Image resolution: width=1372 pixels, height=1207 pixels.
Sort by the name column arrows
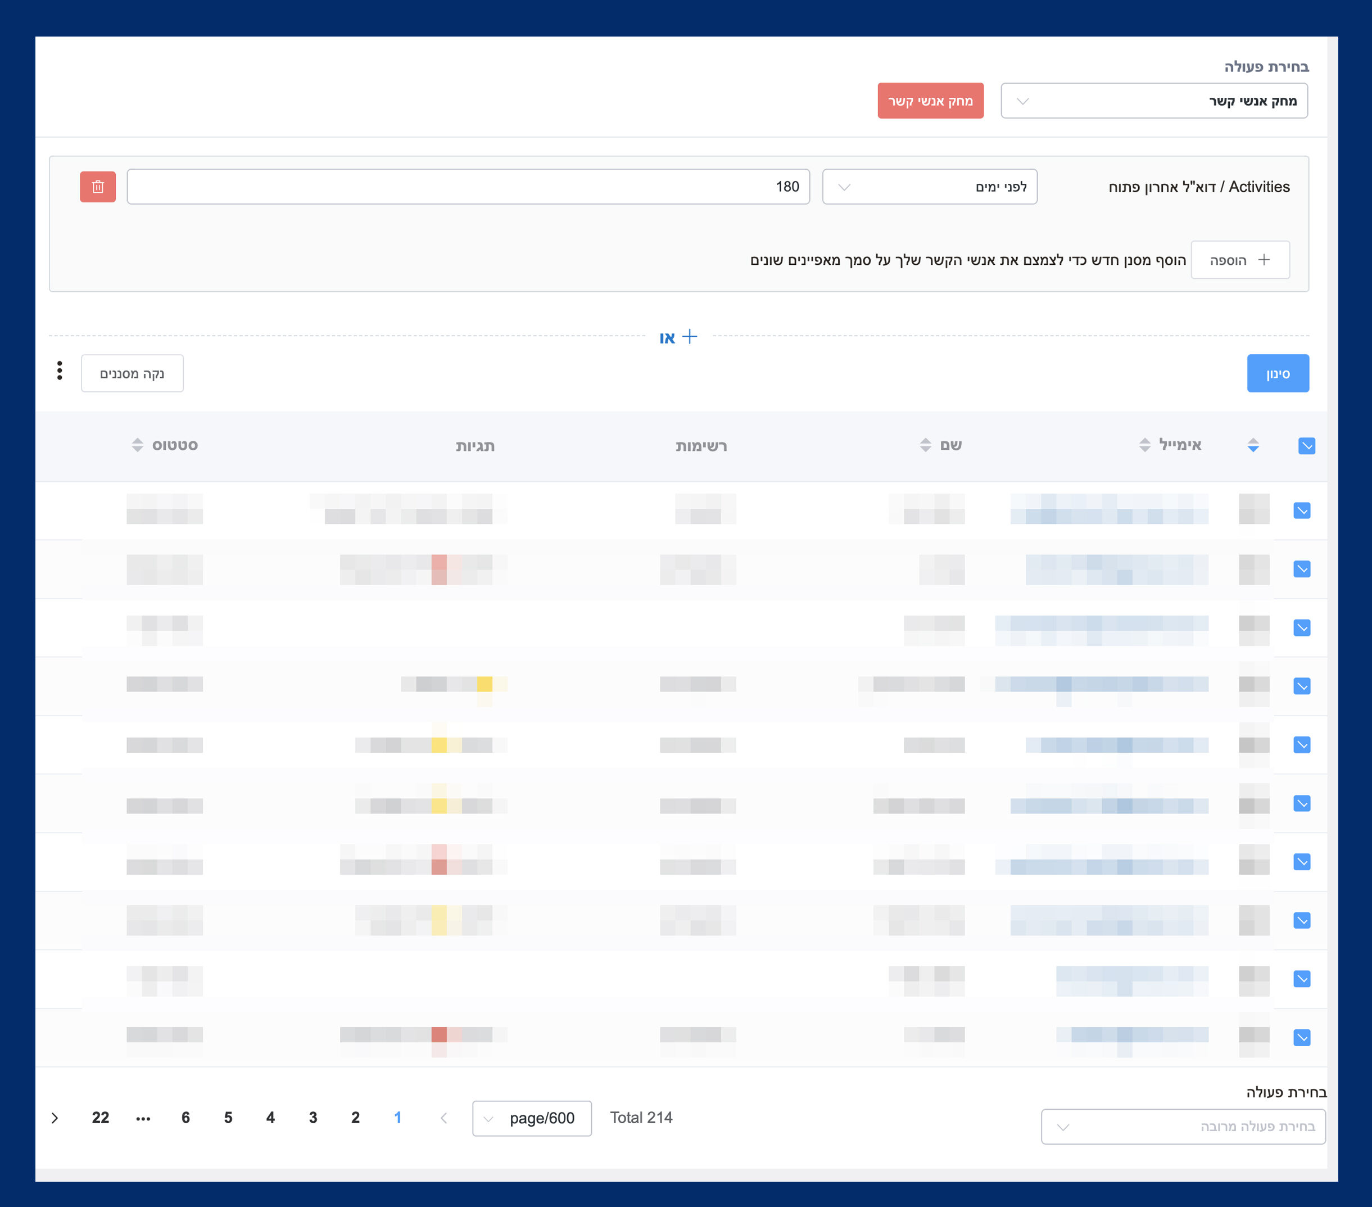coord(925,445)
